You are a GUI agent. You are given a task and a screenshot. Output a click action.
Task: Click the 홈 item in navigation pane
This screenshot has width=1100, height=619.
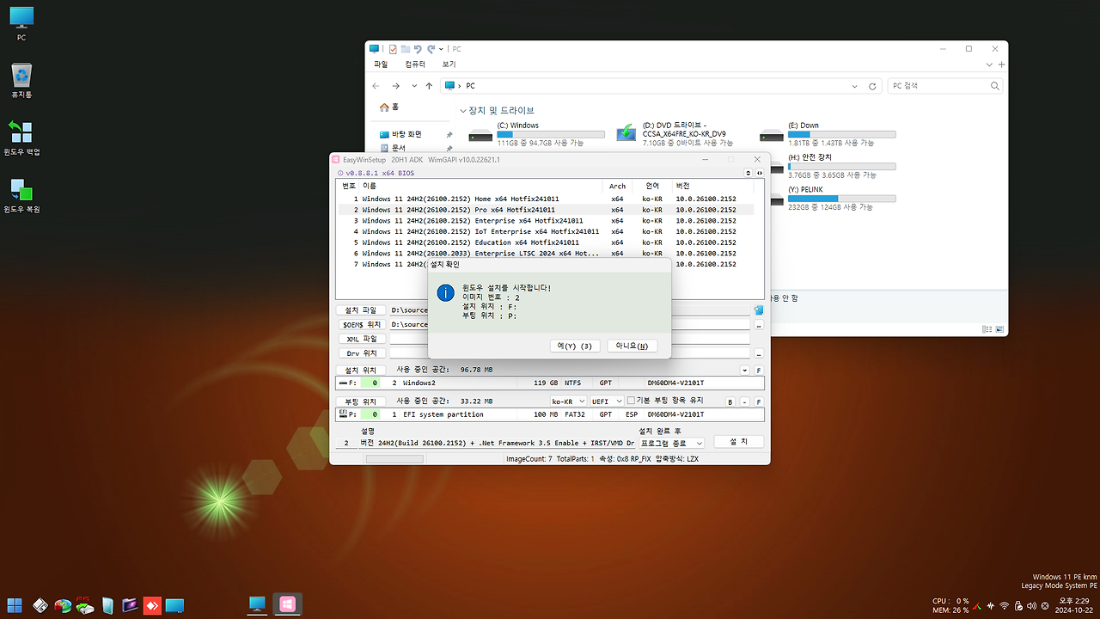[389, 107]
